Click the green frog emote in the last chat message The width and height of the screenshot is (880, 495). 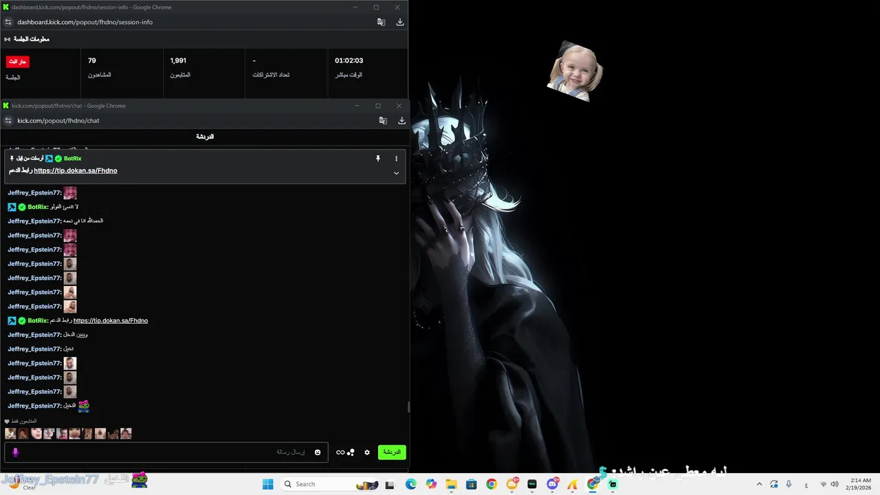click(x=83, y=406)
